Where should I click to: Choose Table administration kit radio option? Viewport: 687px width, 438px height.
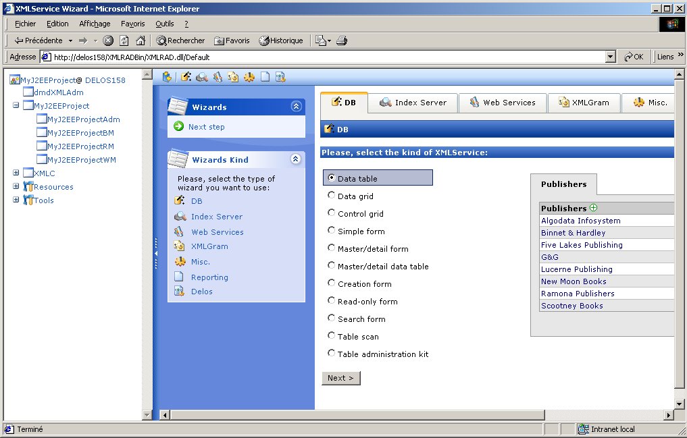[x=331, y=354]
